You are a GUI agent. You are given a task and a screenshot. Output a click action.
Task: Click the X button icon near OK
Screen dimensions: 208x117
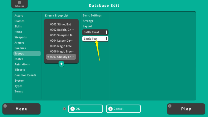(x=64, y=109)
